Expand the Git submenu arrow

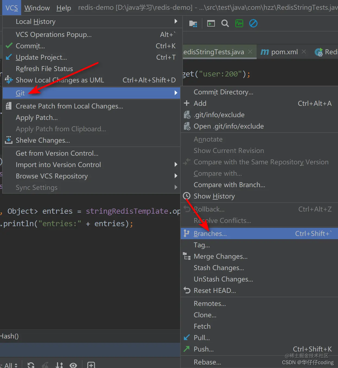coord(176,93)
